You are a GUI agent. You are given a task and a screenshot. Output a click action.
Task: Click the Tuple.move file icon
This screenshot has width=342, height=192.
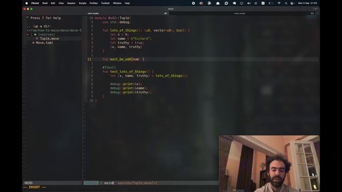(37, 38)
